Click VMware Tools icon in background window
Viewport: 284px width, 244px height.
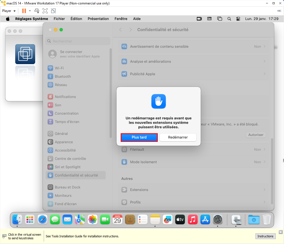tap(25, 54)
